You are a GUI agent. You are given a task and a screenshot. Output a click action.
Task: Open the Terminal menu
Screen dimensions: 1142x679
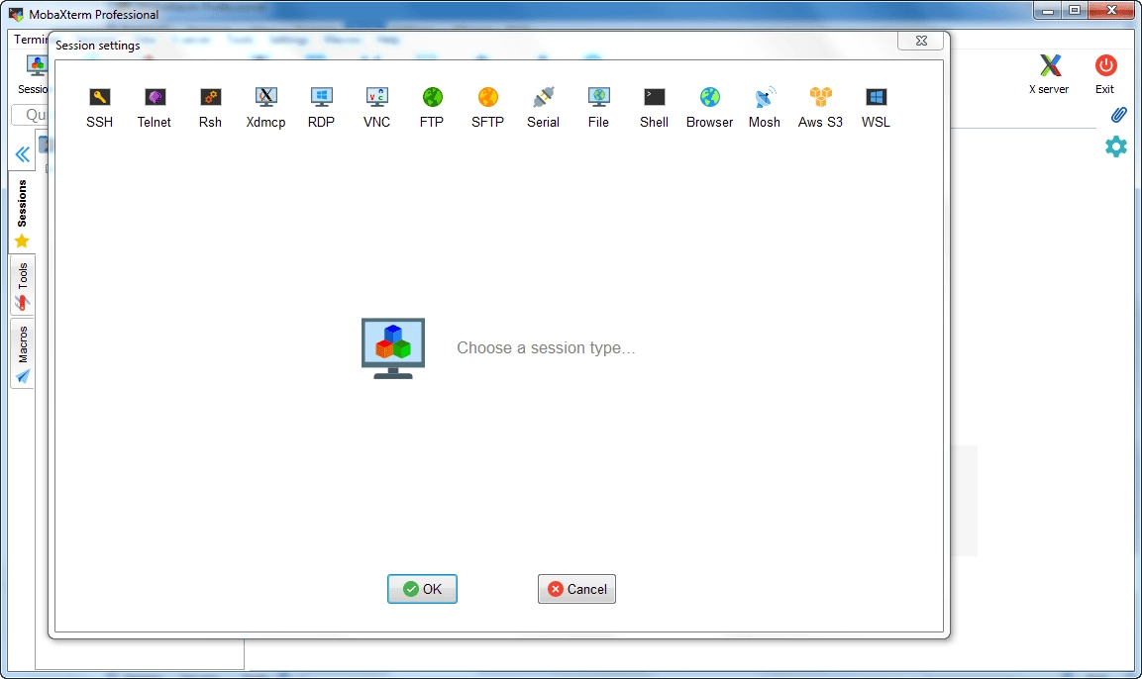click(31, 40)
